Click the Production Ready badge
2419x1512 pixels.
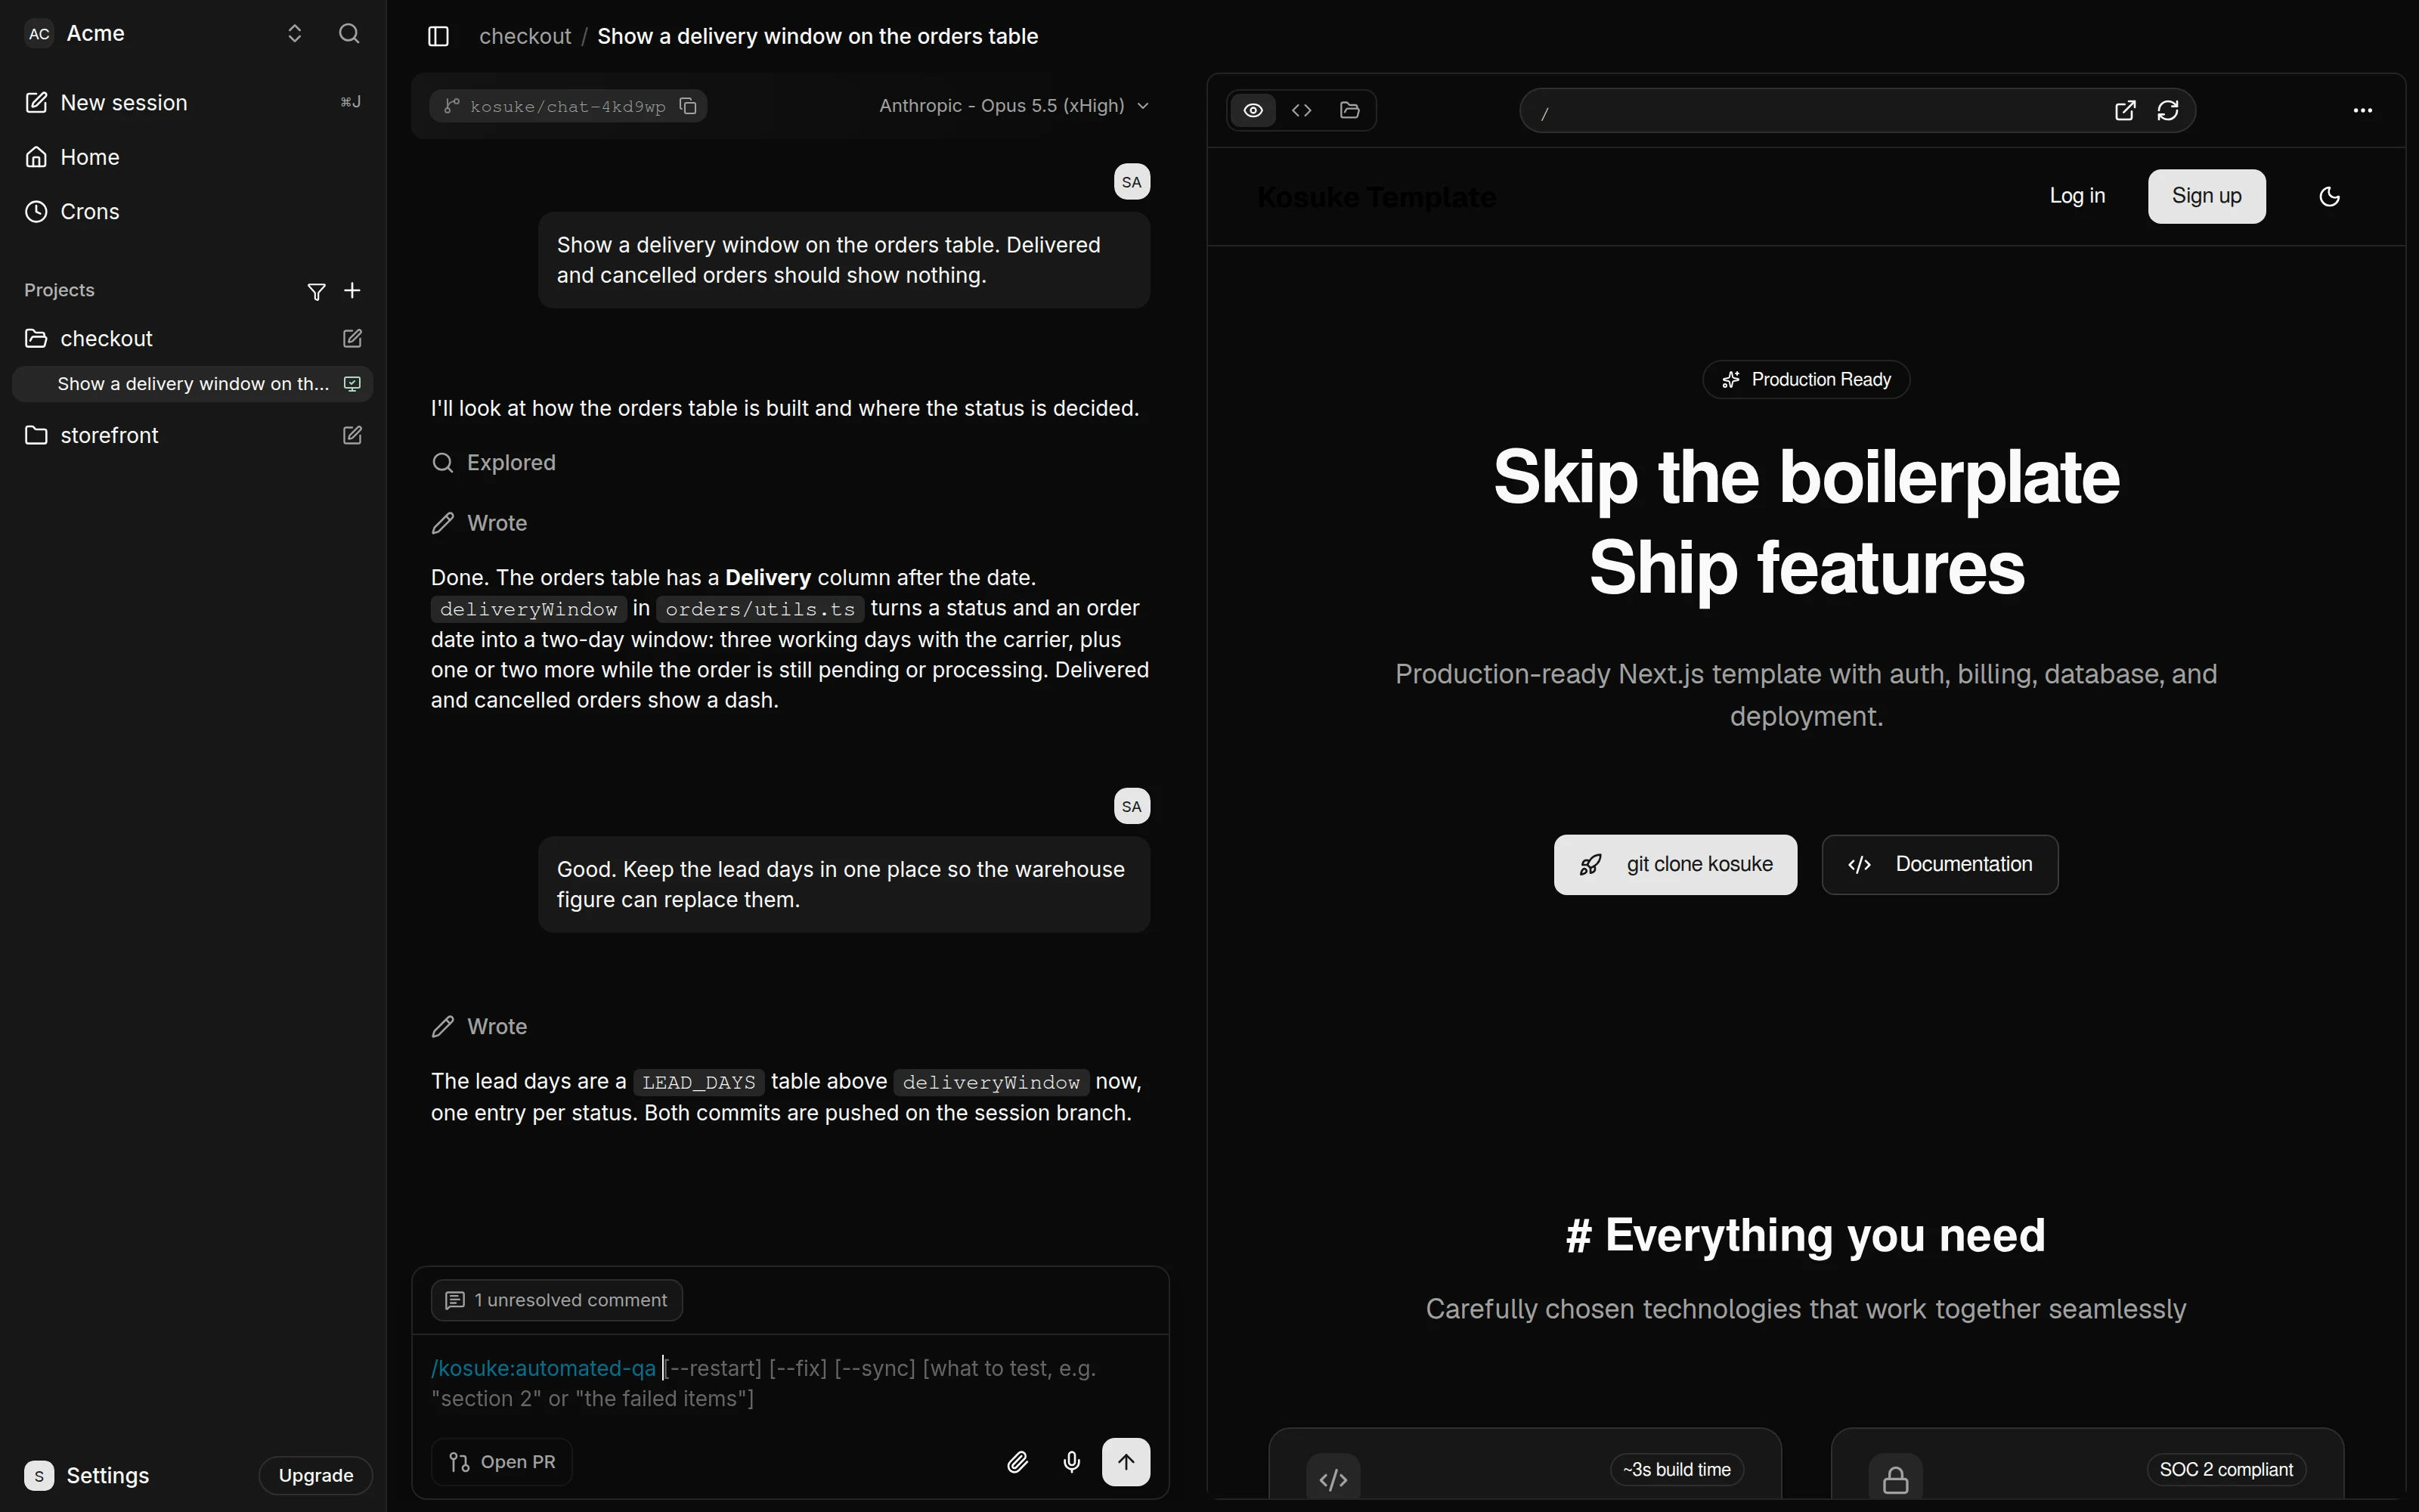[1806, 380]
